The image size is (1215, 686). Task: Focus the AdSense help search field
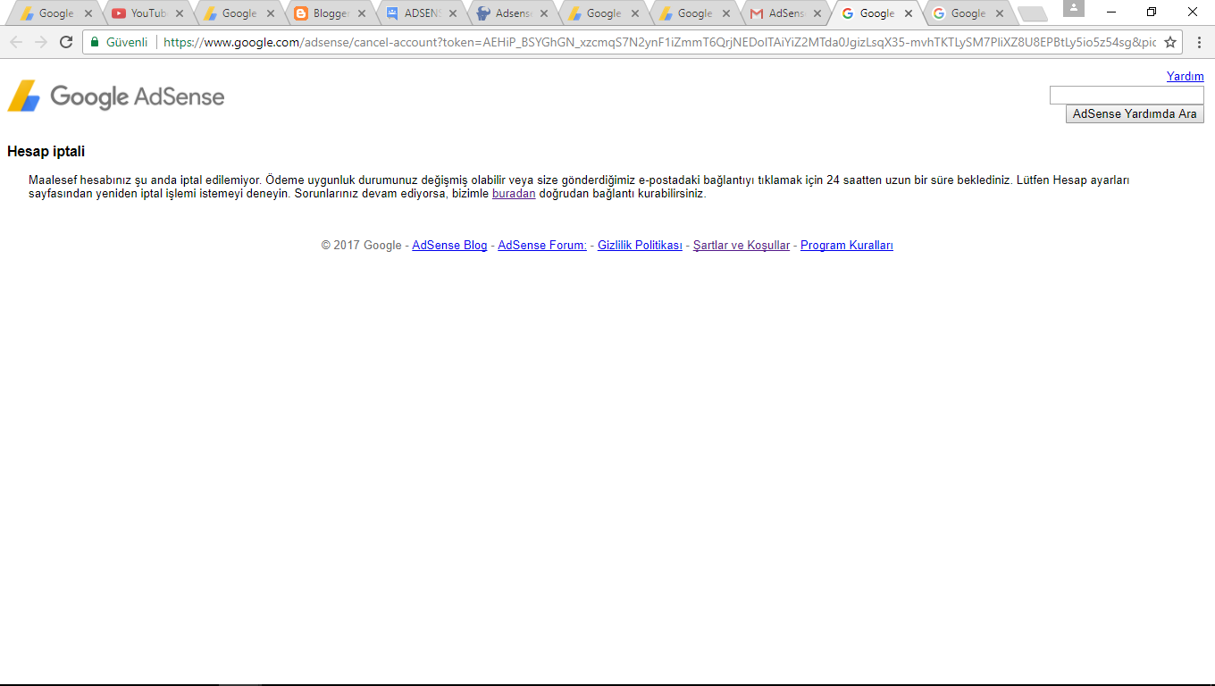click(1127, 96)
